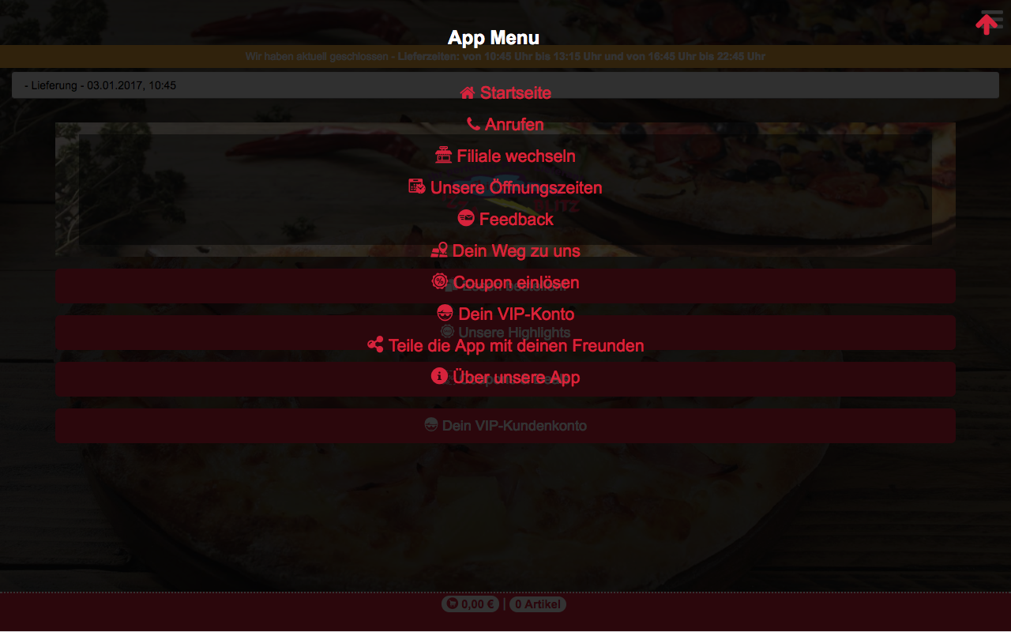Click the store icon for Filiale wechseln
1011x632 pixels.
pyautogui.click(x=444, y=156)
